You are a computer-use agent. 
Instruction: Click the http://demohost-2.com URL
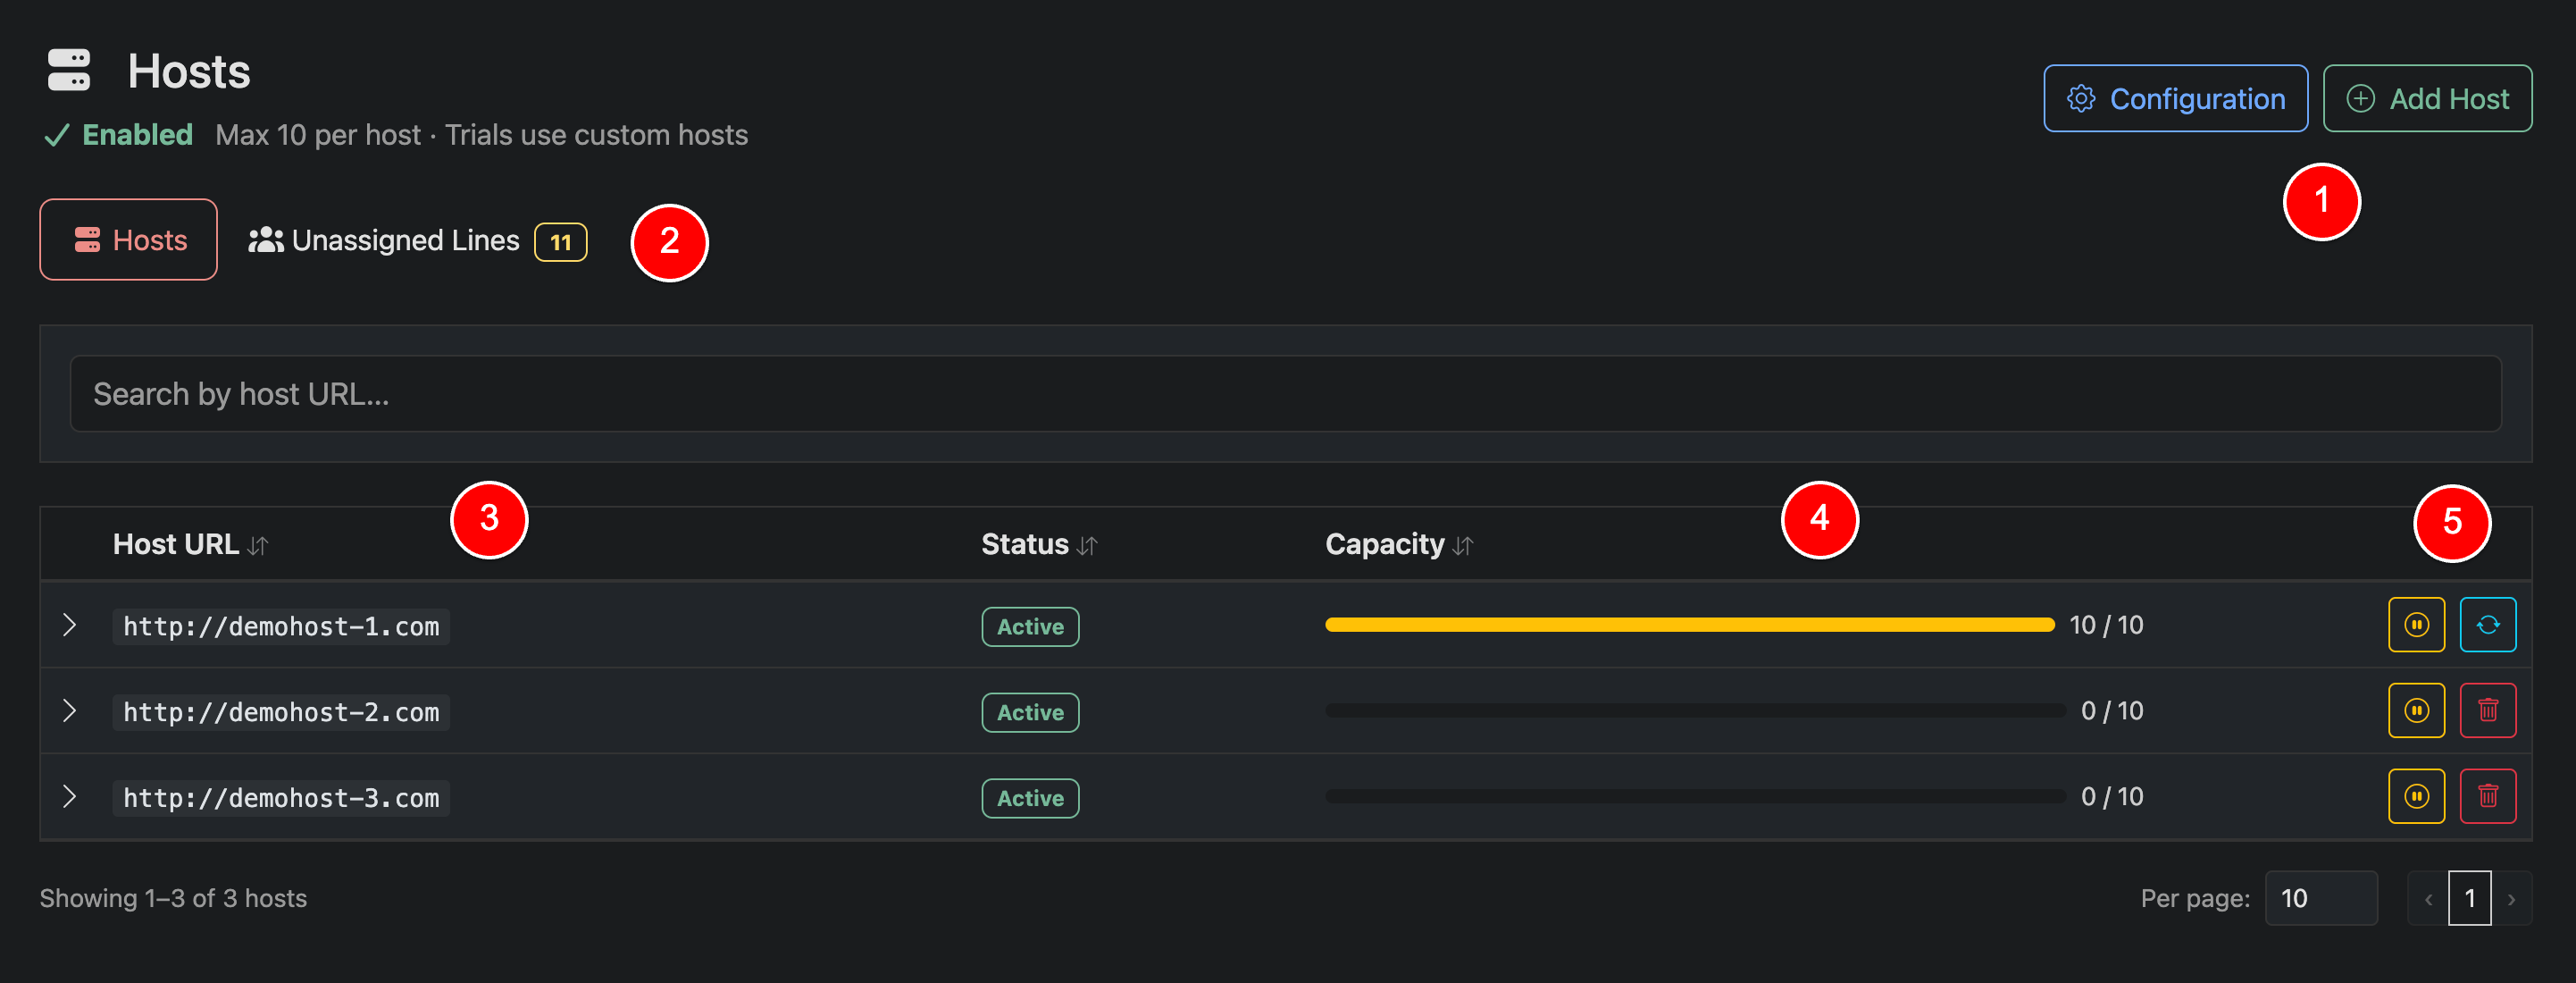[x=281, y=713]
